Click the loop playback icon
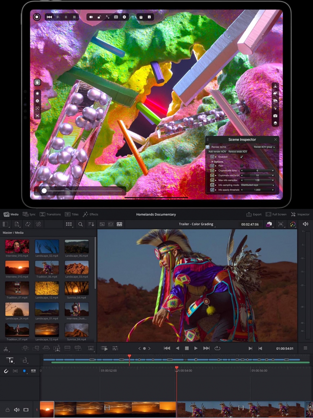The image size is (313, 418). [217, 348]
